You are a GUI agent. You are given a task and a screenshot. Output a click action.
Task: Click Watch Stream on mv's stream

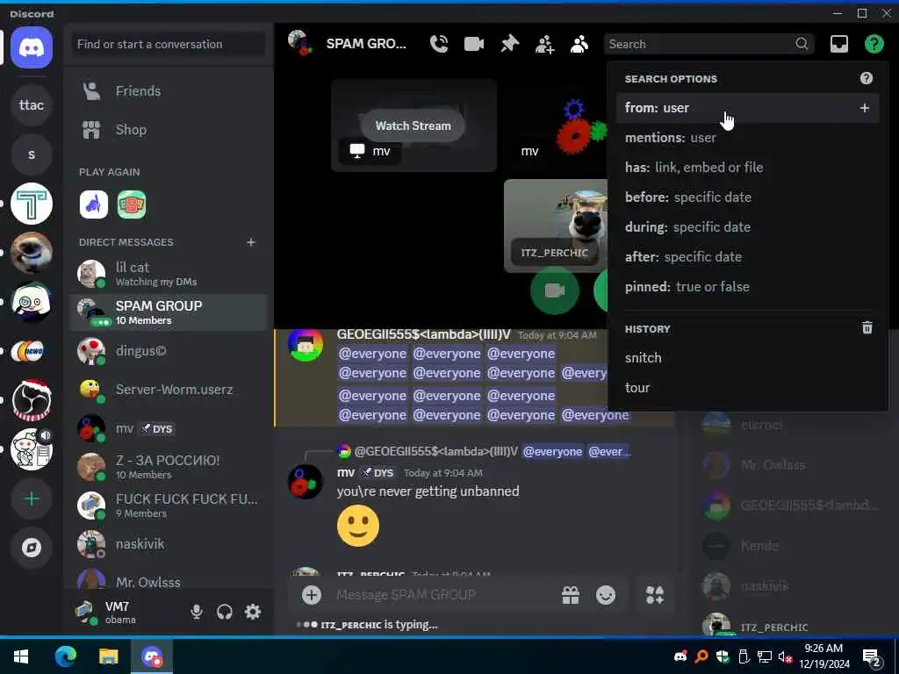pyautogui.click(x=413, y=125)
